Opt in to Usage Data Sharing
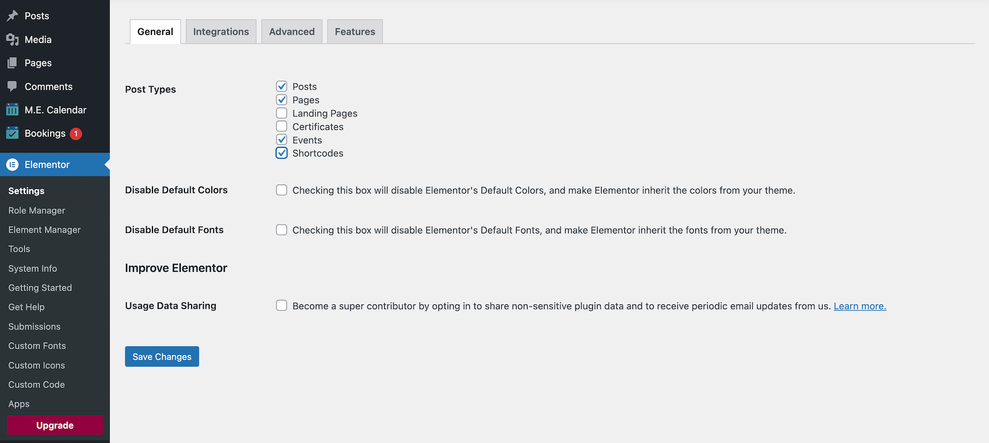Screen dimensions: 989x443 (282, 305)
